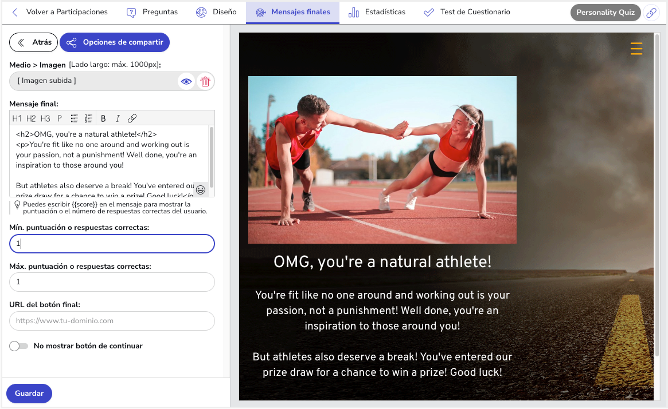The height and width of the screenshot is (409, 668).
Task: Preview the uploaded image with eye icon
Action: [x=186, y=82]
